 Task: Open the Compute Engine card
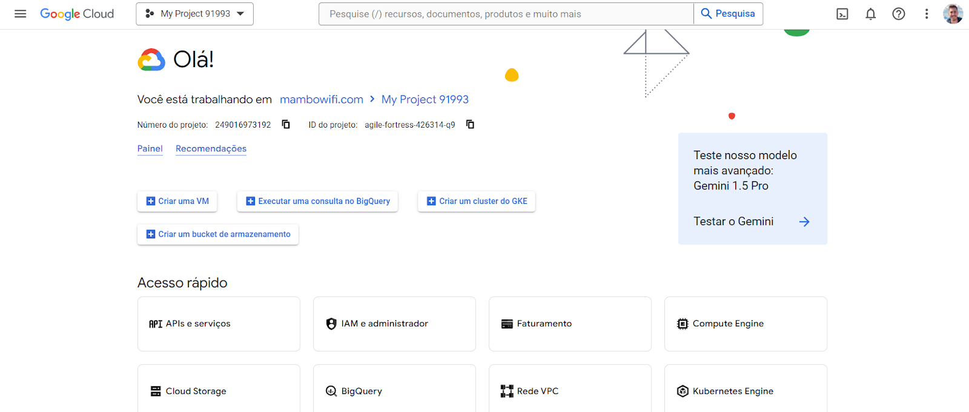[746, 324]
